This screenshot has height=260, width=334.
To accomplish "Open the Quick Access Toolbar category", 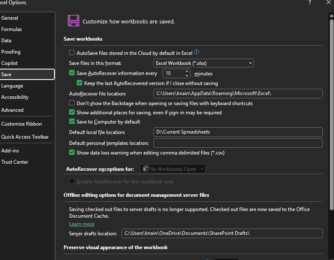I will click(x=27, y=136).
